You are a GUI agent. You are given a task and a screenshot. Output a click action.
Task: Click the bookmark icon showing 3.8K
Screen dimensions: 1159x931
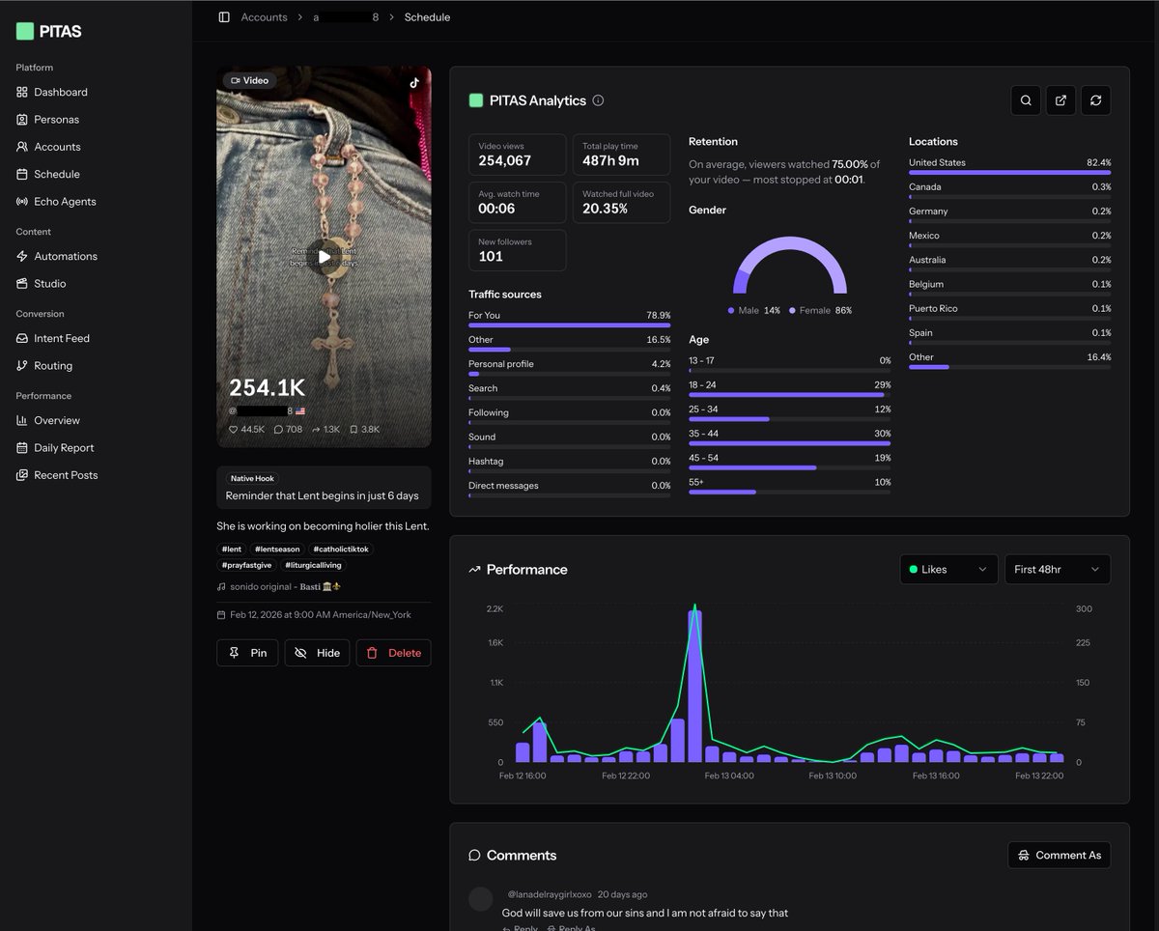point(353,429)
